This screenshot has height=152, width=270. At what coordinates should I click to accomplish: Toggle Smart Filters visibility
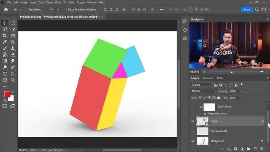pyautogui.click(x=201, y=107)
